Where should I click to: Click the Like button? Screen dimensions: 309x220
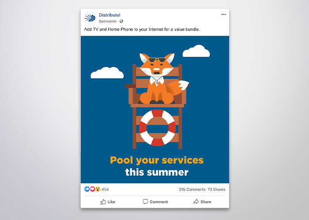click(108, 202)
